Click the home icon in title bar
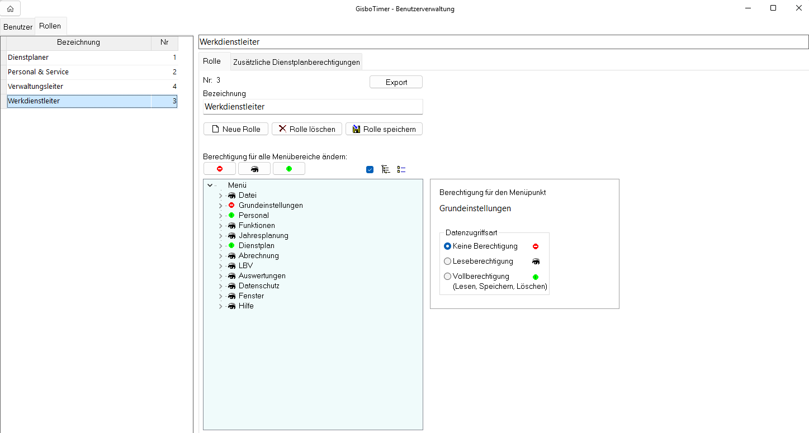The image size is (809, 433). 10,8
